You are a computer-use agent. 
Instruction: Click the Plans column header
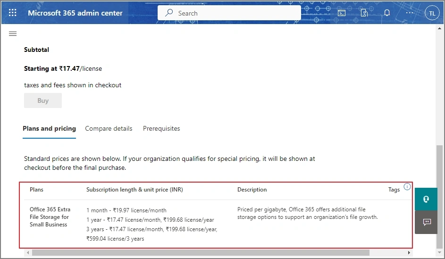click(x=37, y=190)
